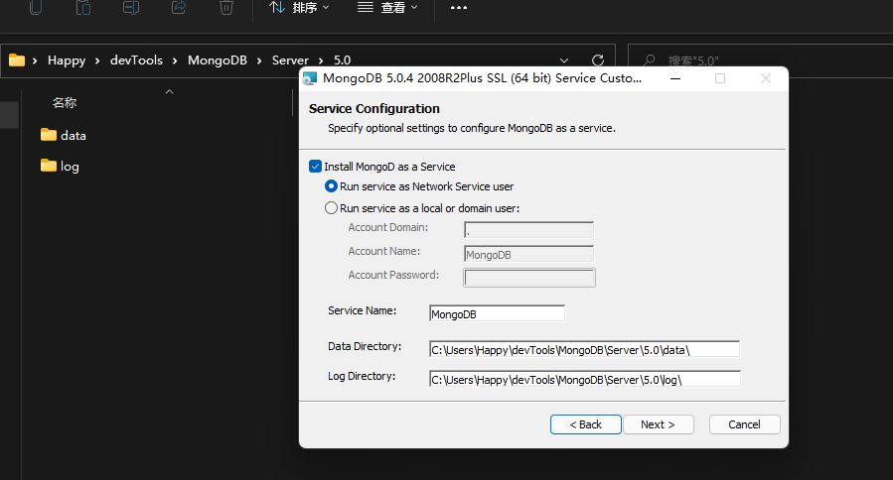Click the Cancel button

click(744, 424)
